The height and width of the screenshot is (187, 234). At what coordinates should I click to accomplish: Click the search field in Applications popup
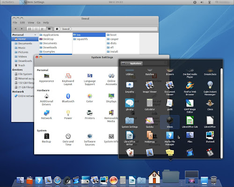click(x=155, y=63)
